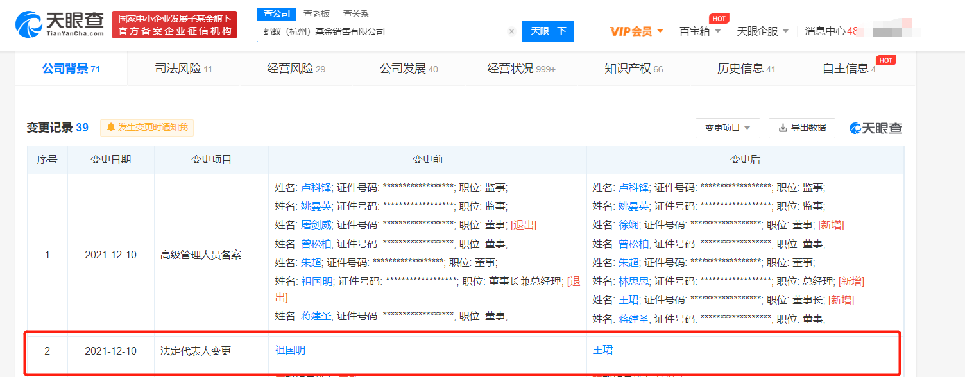Viewport: 965px width, 377px height.
Task: Open 王珺 link in legal representative row
Action: pos(602,350)
